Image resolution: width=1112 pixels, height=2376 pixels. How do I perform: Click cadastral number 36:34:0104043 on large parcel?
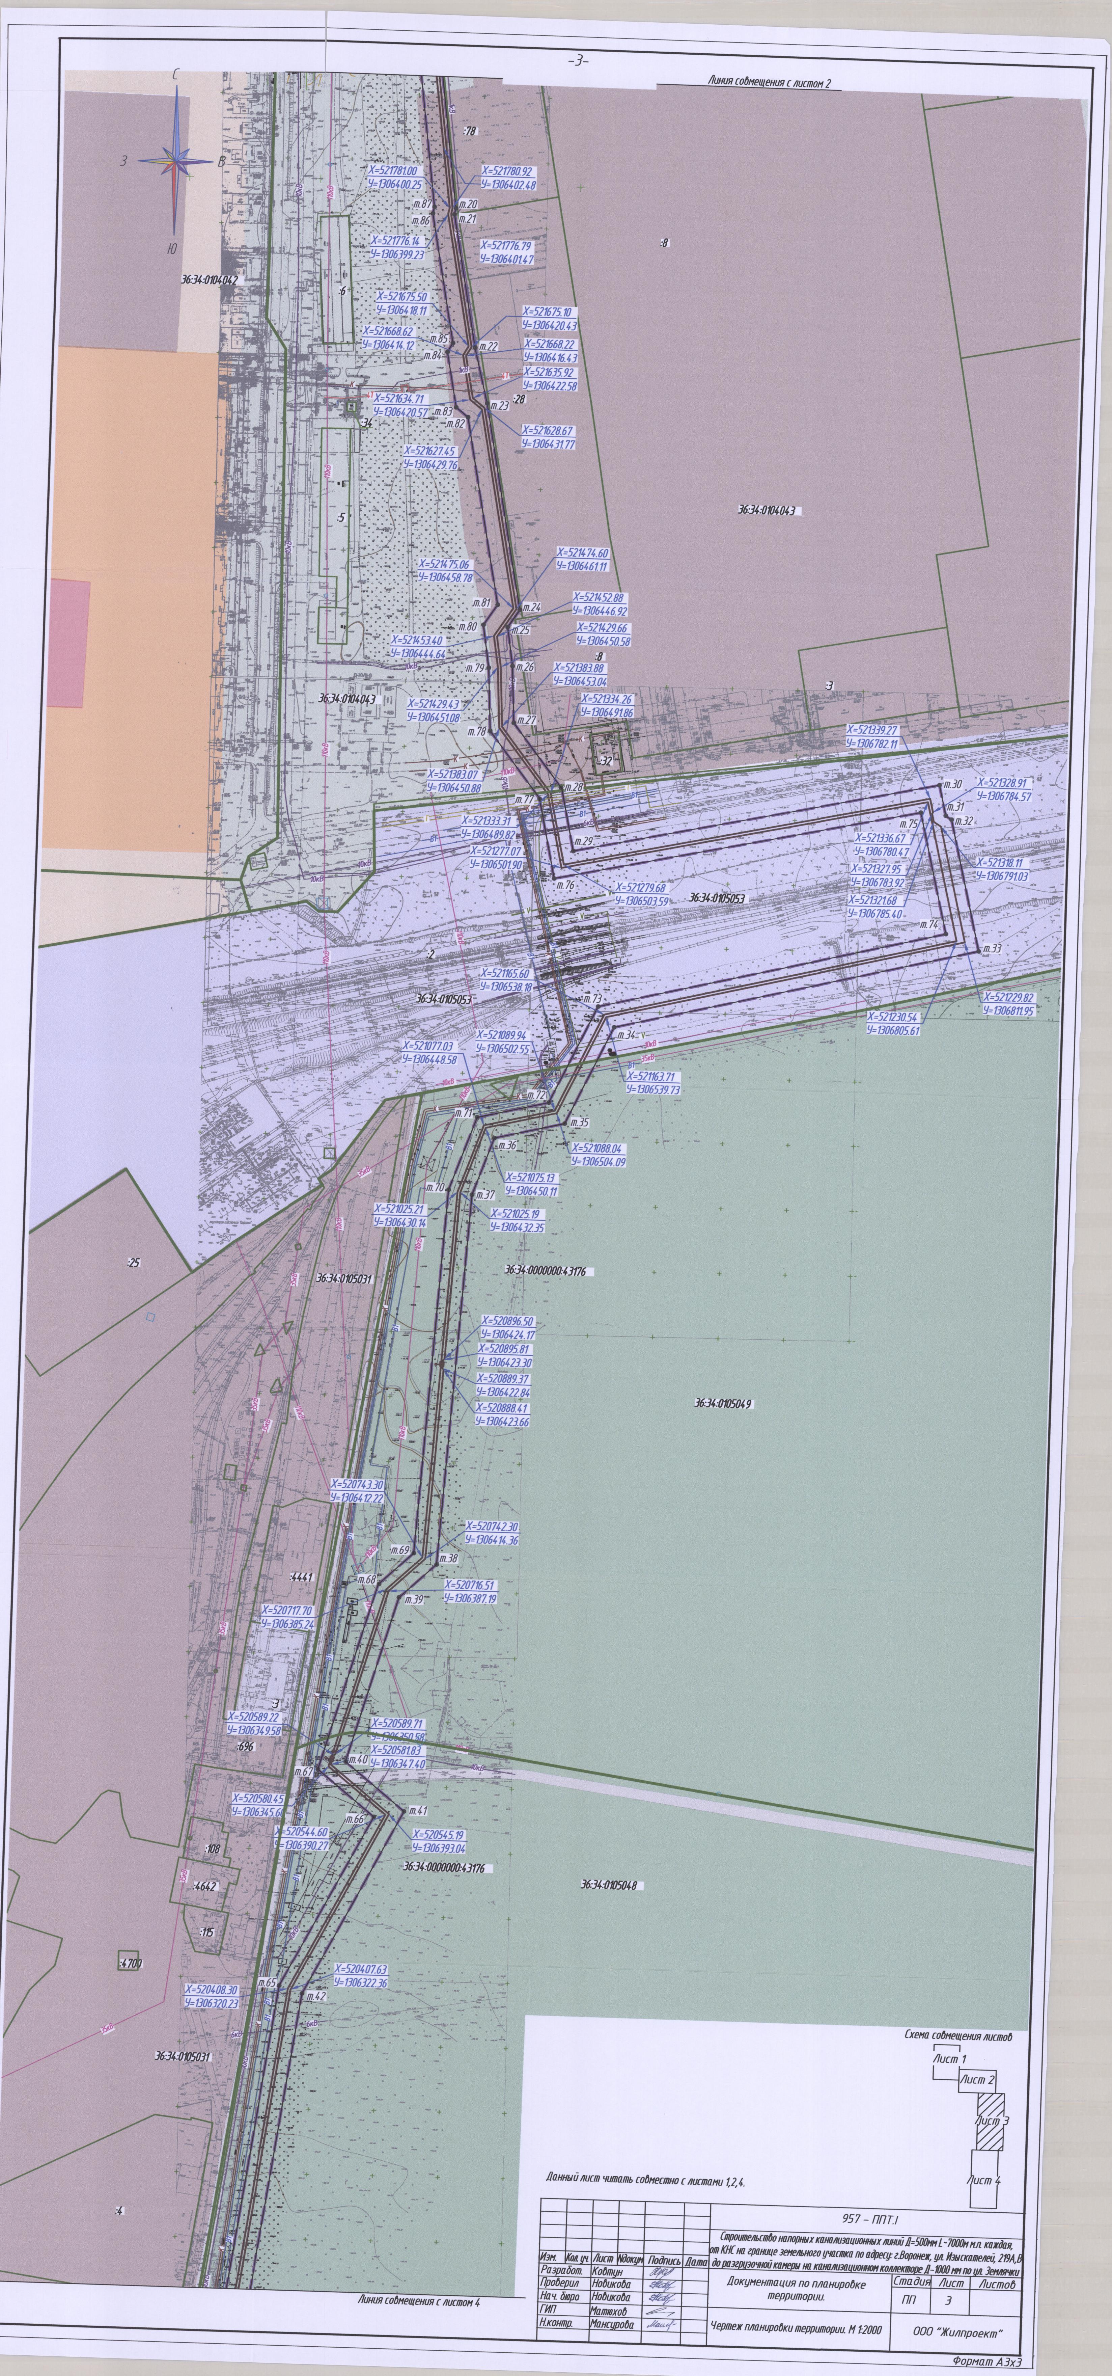[x=766, y=509]
